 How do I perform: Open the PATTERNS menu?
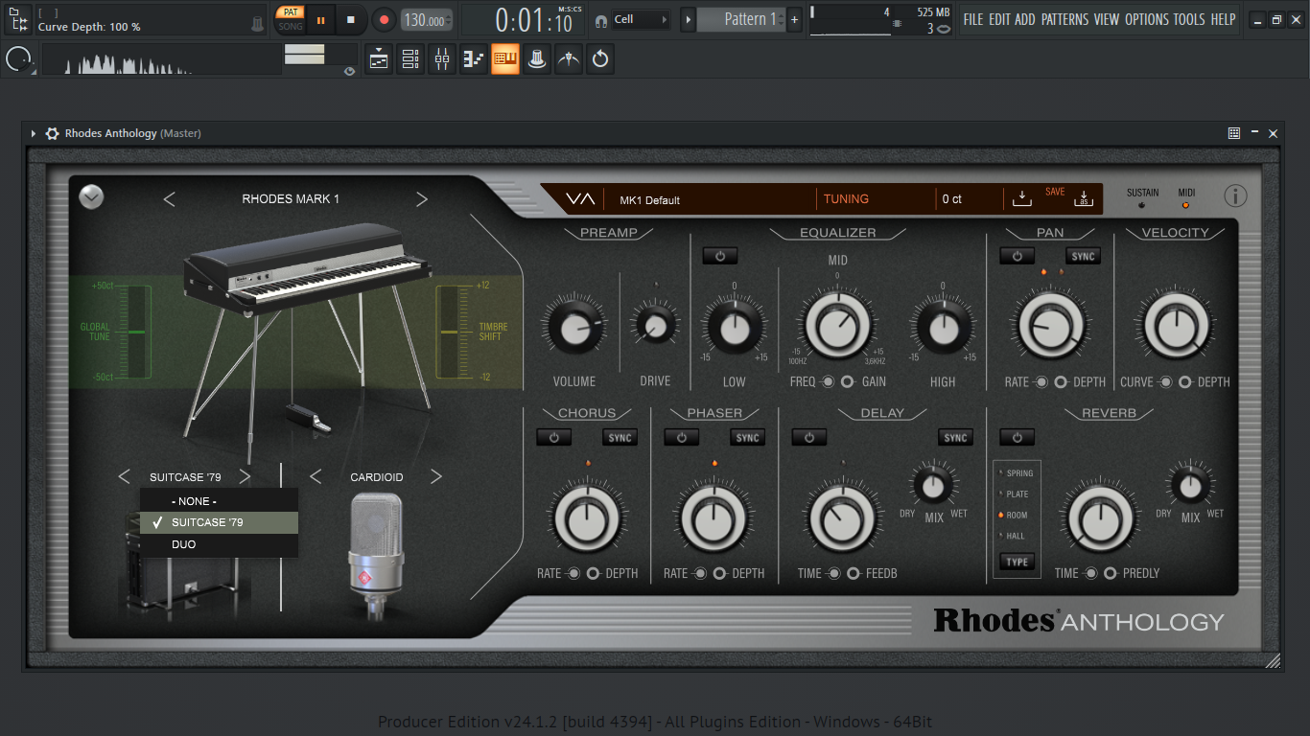pos(1064,19)
